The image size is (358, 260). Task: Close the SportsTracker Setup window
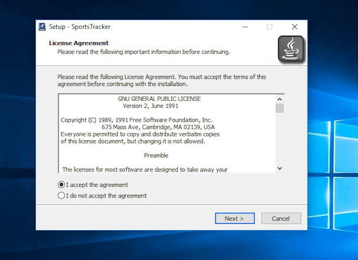point(295,27)
